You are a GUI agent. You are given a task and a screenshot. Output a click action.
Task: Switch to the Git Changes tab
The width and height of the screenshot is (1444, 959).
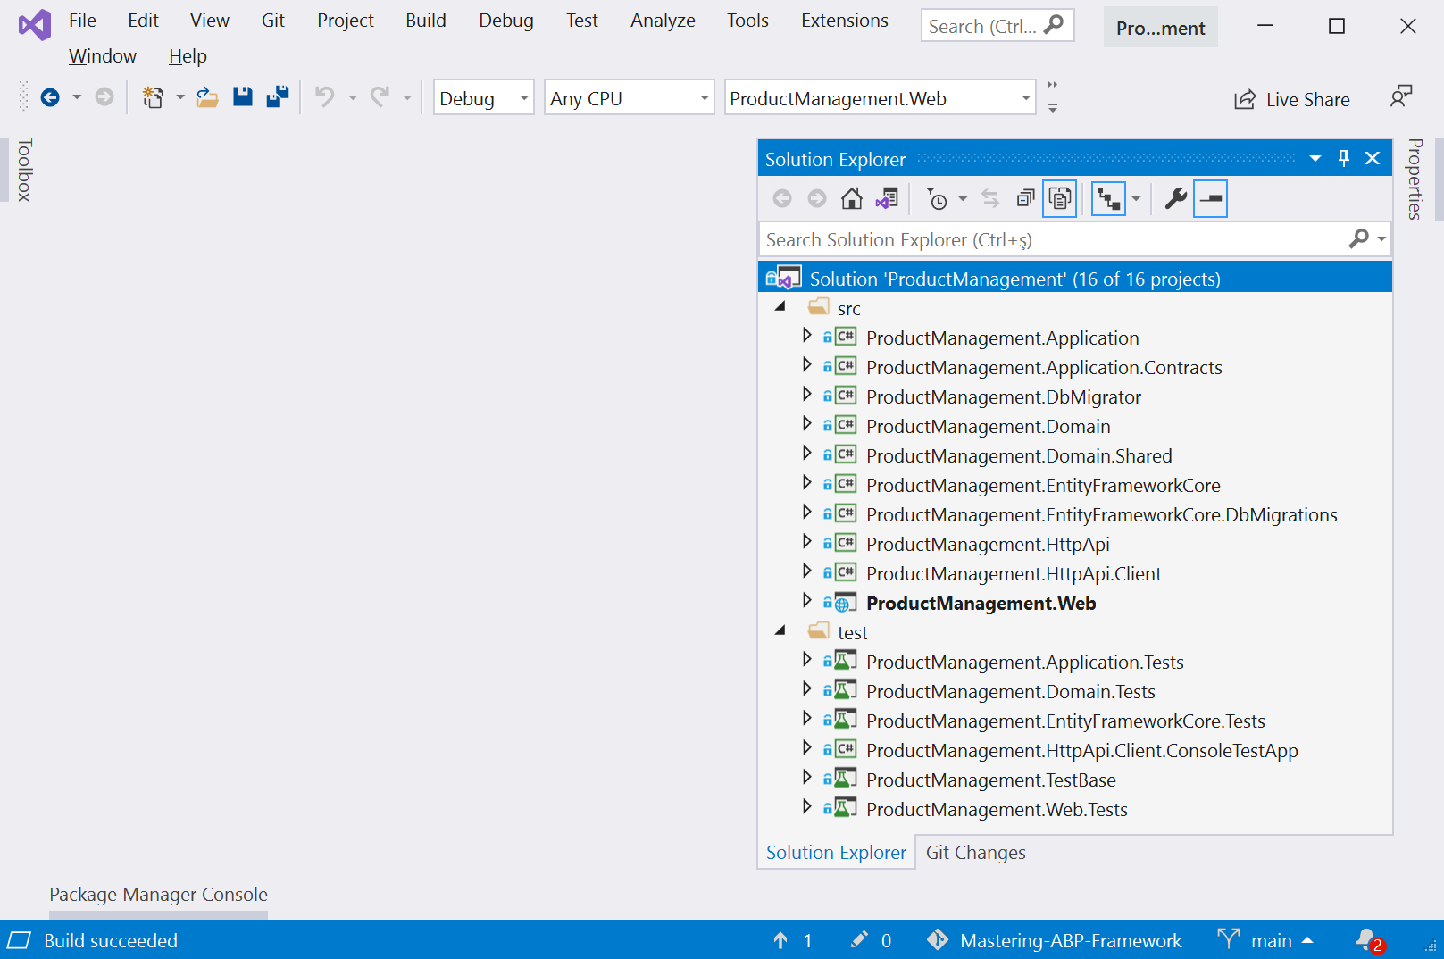click(975, 853)
